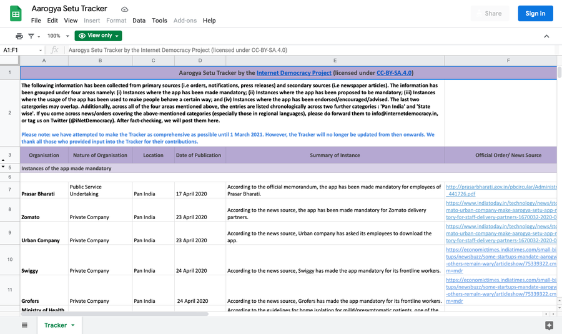Click the Summary of Instance header cell
562x334 pixels.
point(335,155)
